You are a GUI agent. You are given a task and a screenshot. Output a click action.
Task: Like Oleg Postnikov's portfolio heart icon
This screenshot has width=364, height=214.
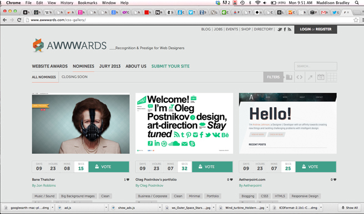pyautogui.click(x=231, y=180)
